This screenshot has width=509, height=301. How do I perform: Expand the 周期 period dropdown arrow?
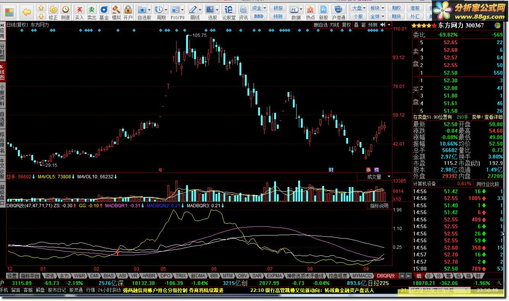tap(166, 10)
